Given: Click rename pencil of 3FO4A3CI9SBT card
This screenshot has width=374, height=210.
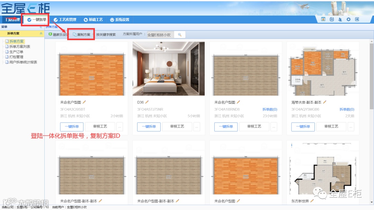Looking at the screenshot, I should click(x=84, y=102).
